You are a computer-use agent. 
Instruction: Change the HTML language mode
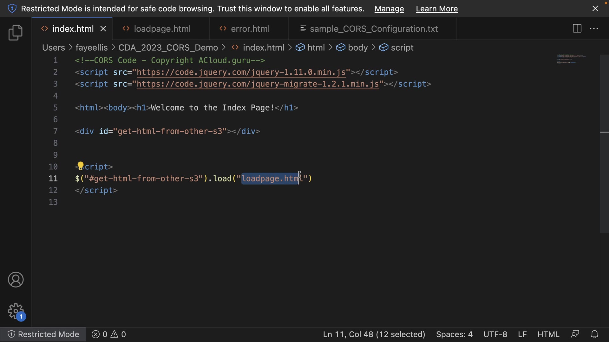coord(548,334)
